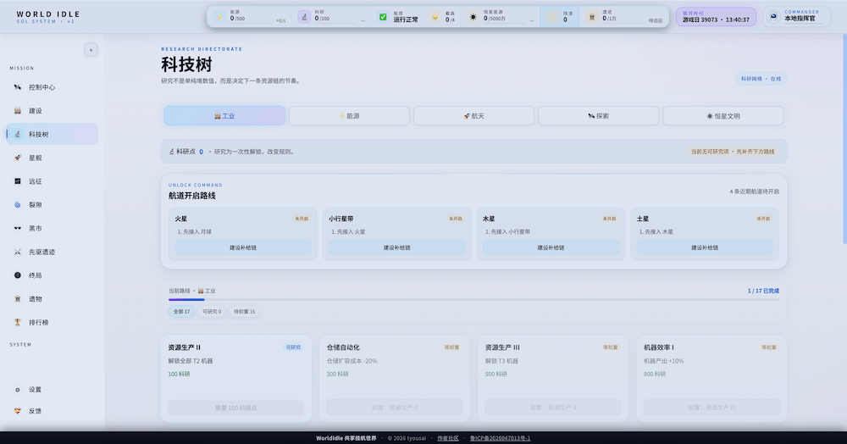Image resolution: width=847 pixels, height=444 pixels.
Task: Open the 裂隙 swirl icon in sidebar
Action: tap(17, 205)
